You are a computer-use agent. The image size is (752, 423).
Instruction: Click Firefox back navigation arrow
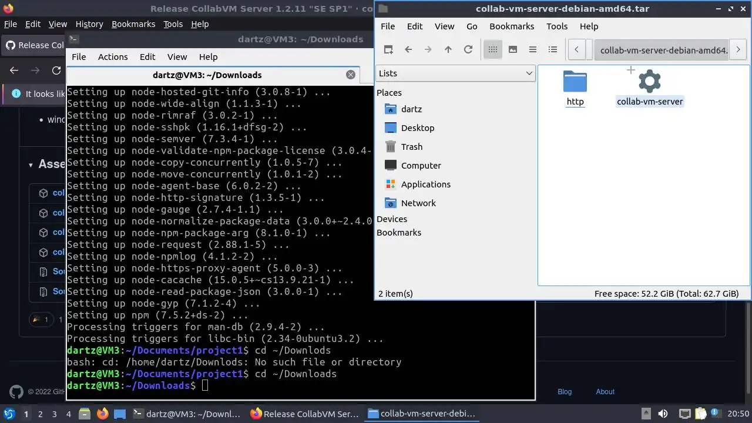(x=14, y=70)
